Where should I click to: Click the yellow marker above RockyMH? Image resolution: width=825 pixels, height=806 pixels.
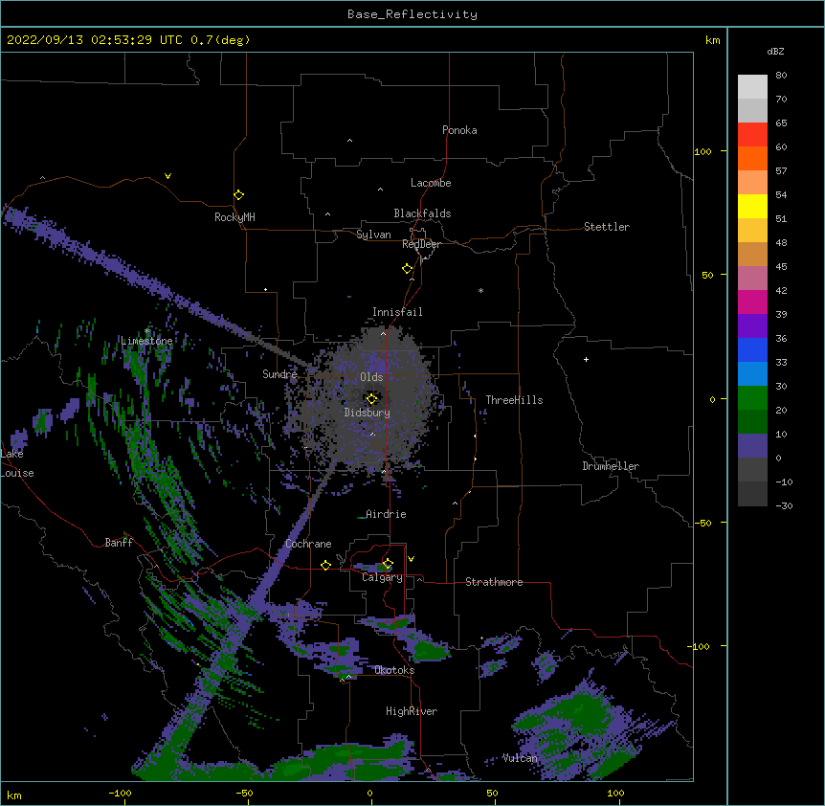coord(238,195)
